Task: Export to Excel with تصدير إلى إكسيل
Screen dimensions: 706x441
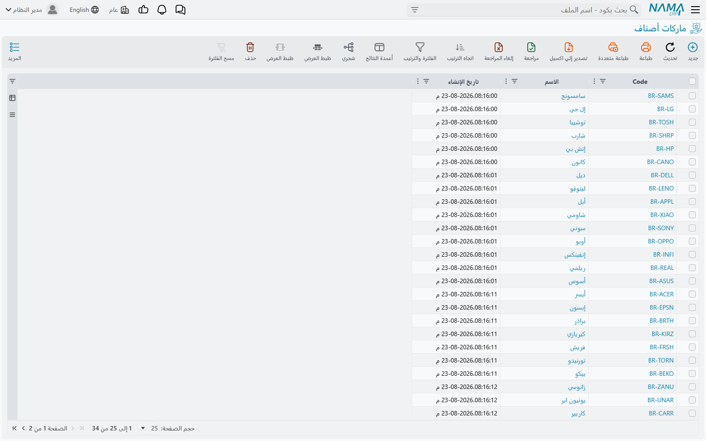Action: 568,52
